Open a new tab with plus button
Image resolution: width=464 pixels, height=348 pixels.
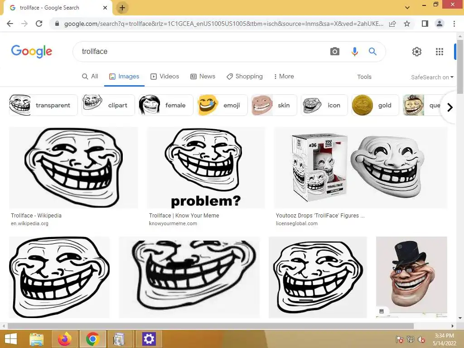pos(122,8)
